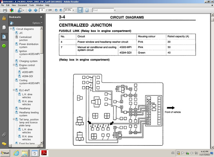Select the Centralized junction bookmark

25,39
